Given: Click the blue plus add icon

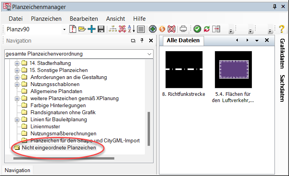Looking at the screenshot, I should (x=91, y=29).
